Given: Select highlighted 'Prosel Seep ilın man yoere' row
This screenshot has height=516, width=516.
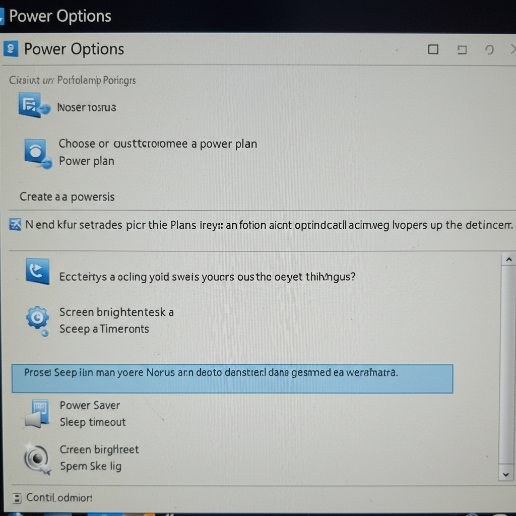Looking at the screenshot, I should click(x=232, y=379).
